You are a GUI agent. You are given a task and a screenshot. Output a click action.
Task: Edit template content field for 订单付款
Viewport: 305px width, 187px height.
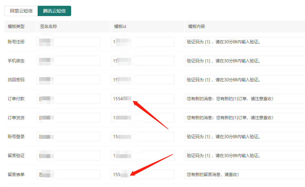click(245, 99)
